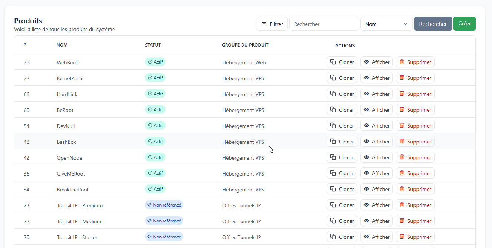Click the trash icon for Transit IP - Premium
Screen dimensions: 492x248
(x=402, y=205)
